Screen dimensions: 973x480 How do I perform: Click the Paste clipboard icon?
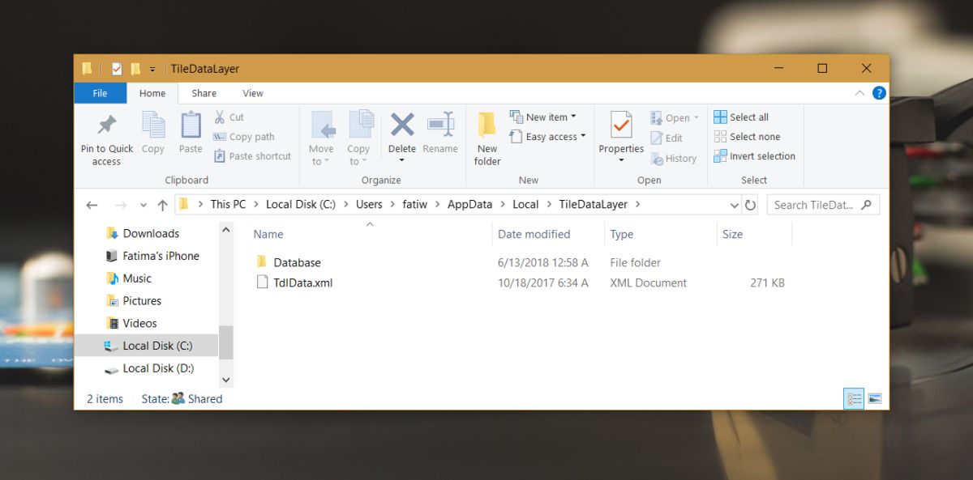pos(191,125)
